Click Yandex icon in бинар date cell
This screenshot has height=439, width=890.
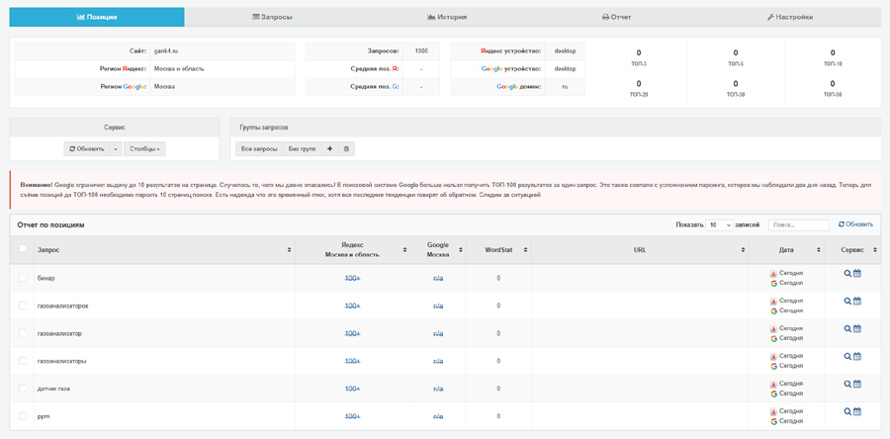[x=773, y=273]
